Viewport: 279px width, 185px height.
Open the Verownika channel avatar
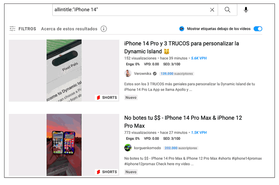pyautogui.click(x=128, y=73)
